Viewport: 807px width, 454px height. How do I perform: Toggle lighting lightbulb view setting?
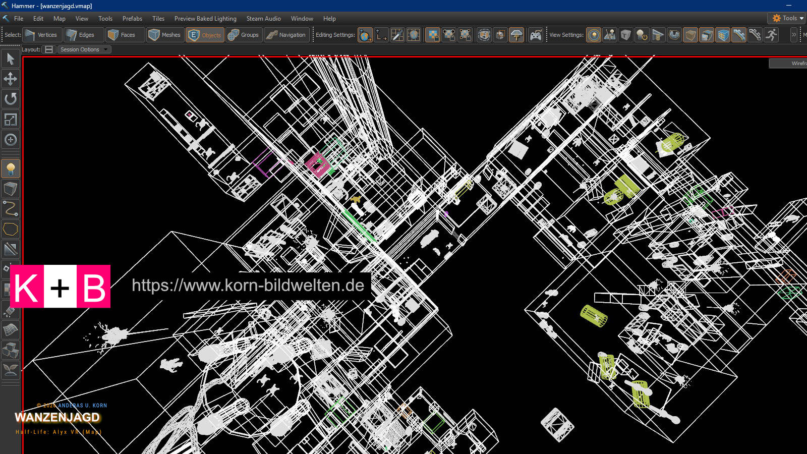click(x=594, y=35)
